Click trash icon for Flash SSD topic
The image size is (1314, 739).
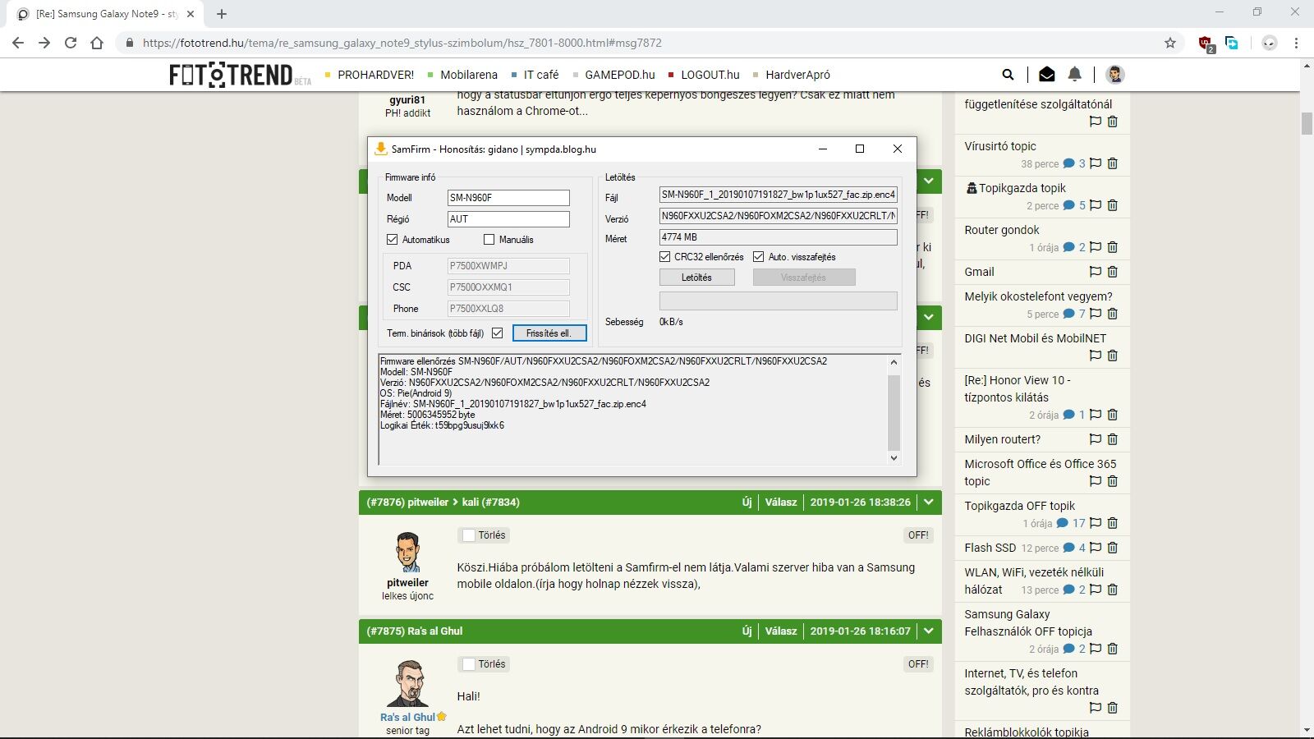[1113, 548]
